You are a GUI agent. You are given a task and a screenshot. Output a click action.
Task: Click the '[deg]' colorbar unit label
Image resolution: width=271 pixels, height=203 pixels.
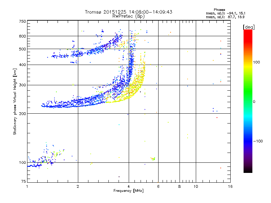coord(249,27)
